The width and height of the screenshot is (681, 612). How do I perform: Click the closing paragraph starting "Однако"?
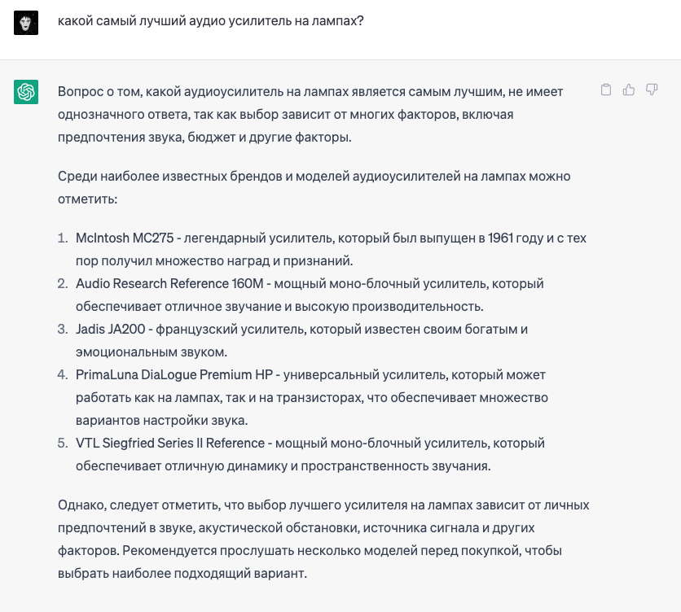pyautogui.click(x=323, y=527)
